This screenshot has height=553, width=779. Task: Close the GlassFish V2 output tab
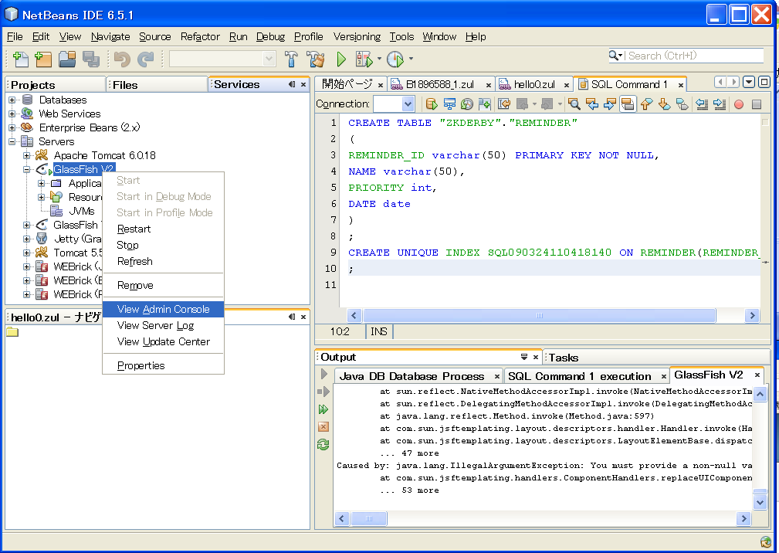click(757, 375)
